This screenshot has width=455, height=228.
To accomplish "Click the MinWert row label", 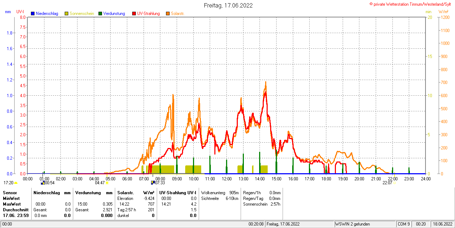I will click(11, 198).
